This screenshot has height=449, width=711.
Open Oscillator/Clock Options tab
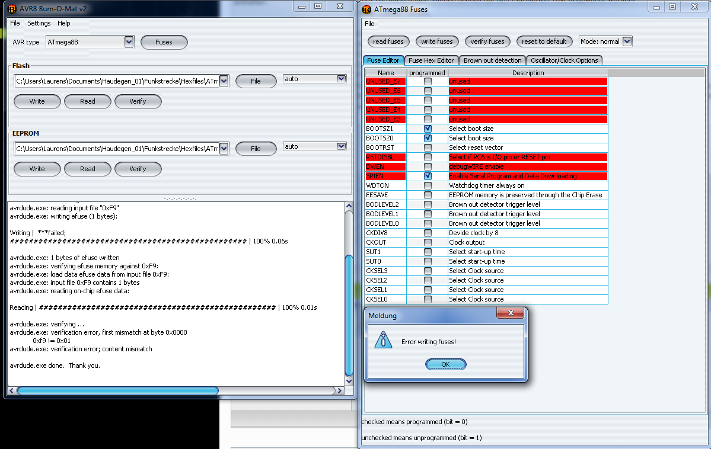pos(564,60)
